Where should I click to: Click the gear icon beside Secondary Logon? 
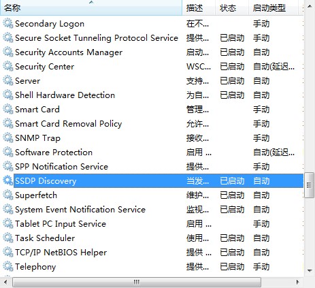click(x=8, y=24)
